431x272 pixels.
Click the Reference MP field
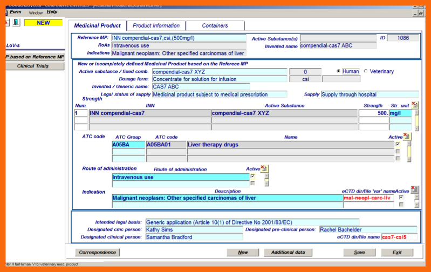pos(179,38)
